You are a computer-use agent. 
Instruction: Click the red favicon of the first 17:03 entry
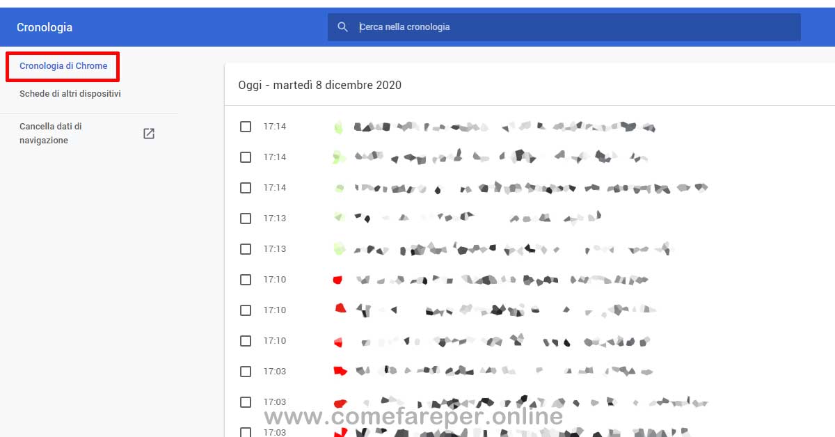[338, 371]
